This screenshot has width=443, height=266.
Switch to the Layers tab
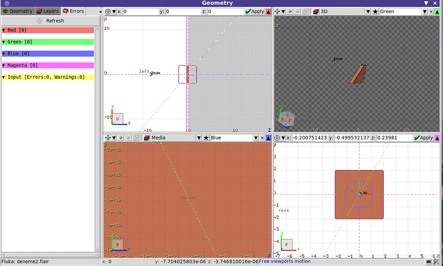pyautogui.click(x=48, y=11)
